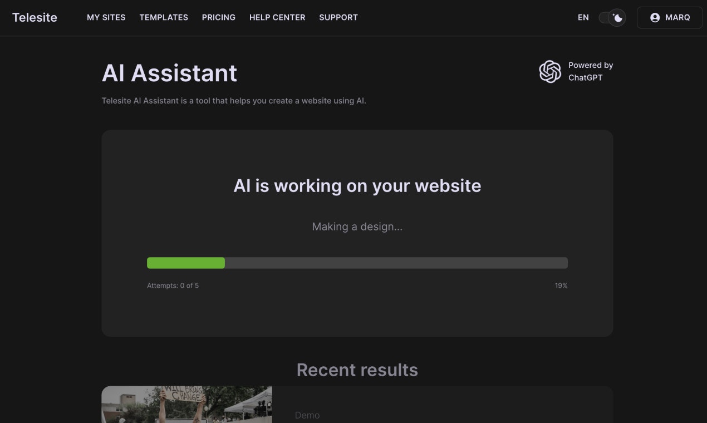Open the protest photo thumbnail

(186, 405)
